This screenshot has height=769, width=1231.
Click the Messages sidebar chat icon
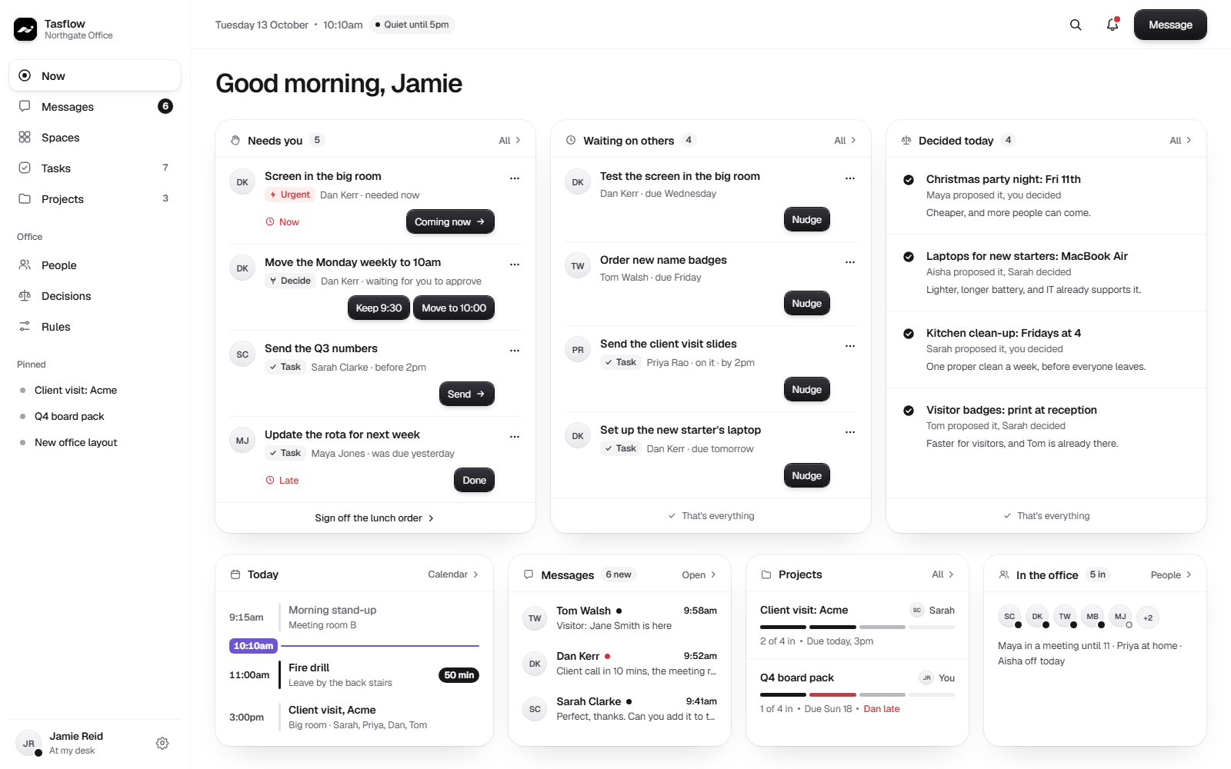click(25, 106)
